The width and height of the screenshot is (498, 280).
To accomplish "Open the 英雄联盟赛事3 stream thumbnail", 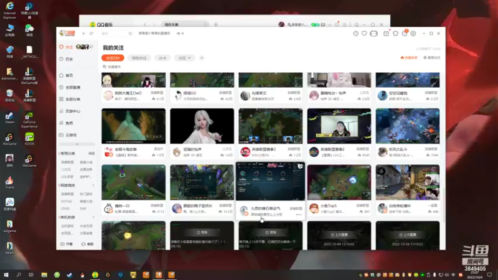I will click(x=271, y=126).
